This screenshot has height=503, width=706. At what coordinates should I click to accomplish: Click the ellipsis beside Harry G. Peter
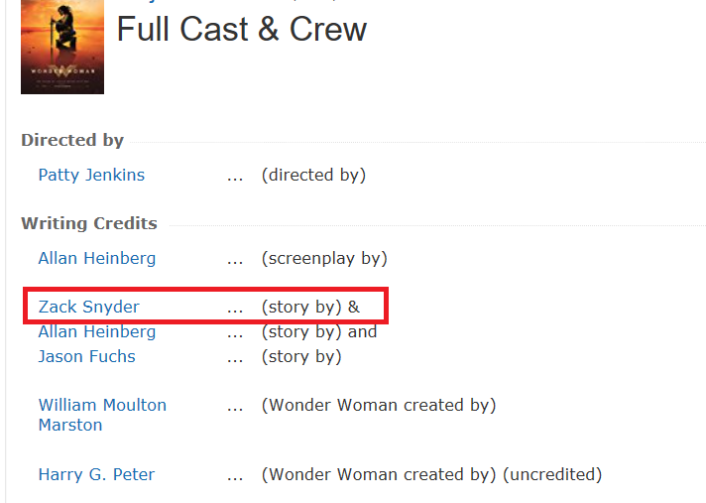click(x=235, y=477)
